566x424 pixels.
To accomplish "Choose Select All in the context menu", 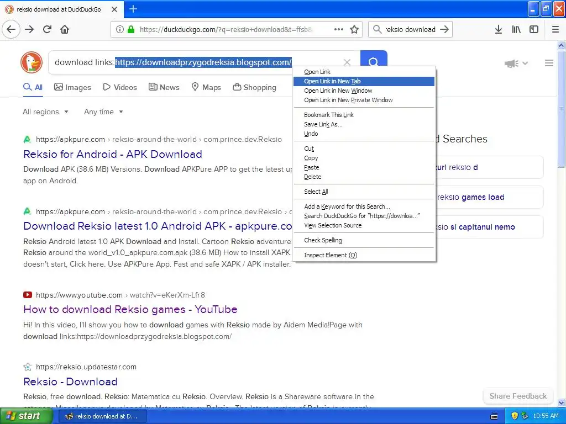I will [364, 192].
